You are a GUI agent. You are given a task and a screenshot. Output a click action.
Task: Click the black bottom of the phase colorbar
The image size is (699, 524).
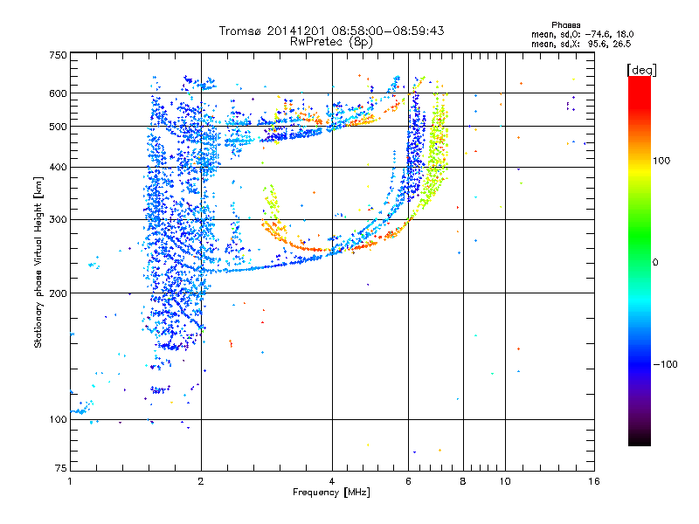[640, 439]
